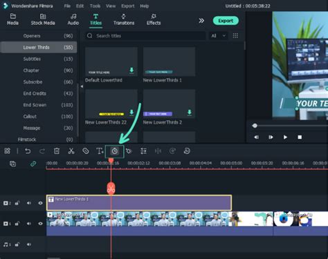The height and width of the screenshot is (259, 328).
Task: Download the New LowerThirds 22 title
Action: (x=131, y=113)
